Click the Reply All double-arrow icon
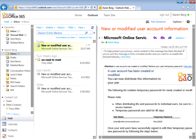This screenshot has height=139, width=196. pyautogui.click(x=162, y=38)
